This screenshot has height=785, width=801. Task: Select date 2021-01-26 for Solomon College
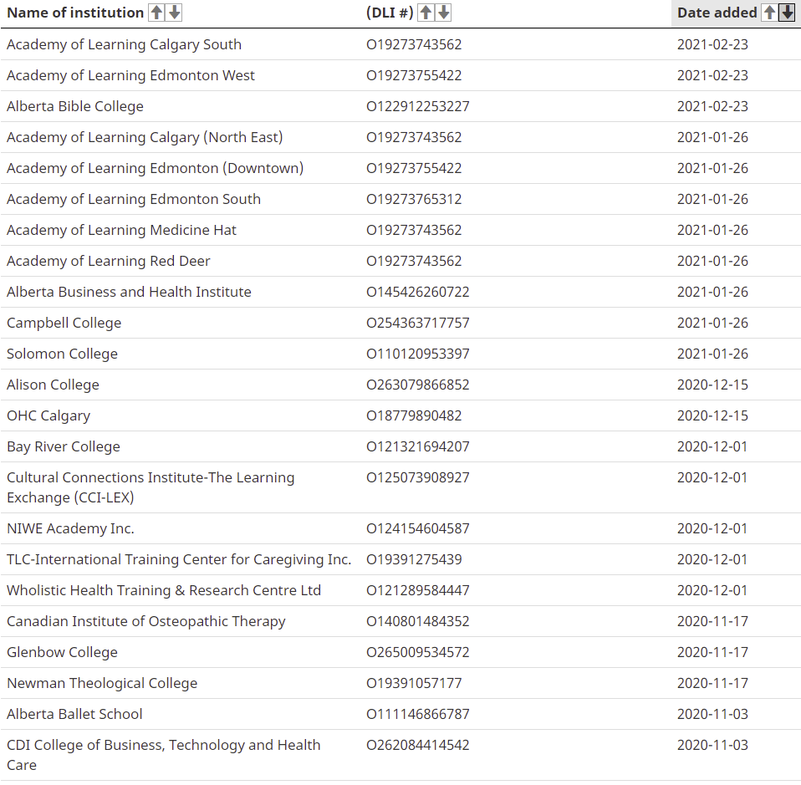712,354
